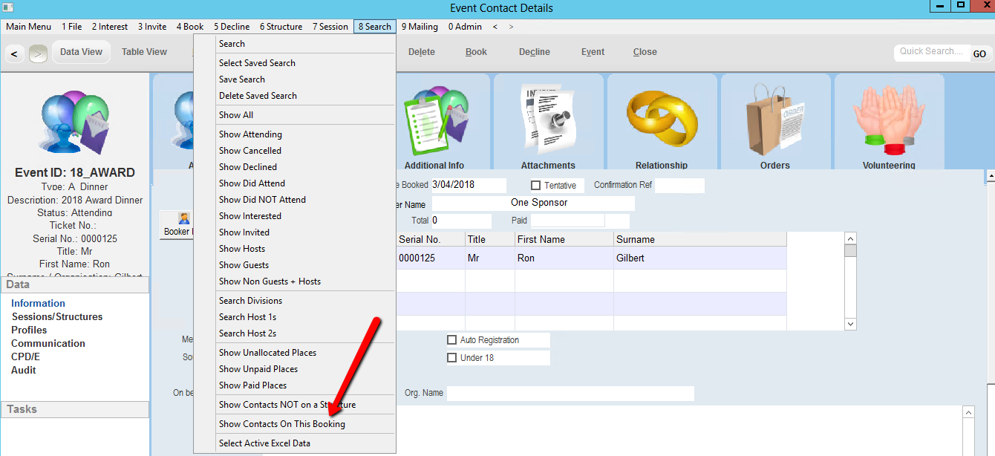The height and width of the screenshot is (456, 995).
Task: Check the Under 18 box
Action: pos(451,358)
